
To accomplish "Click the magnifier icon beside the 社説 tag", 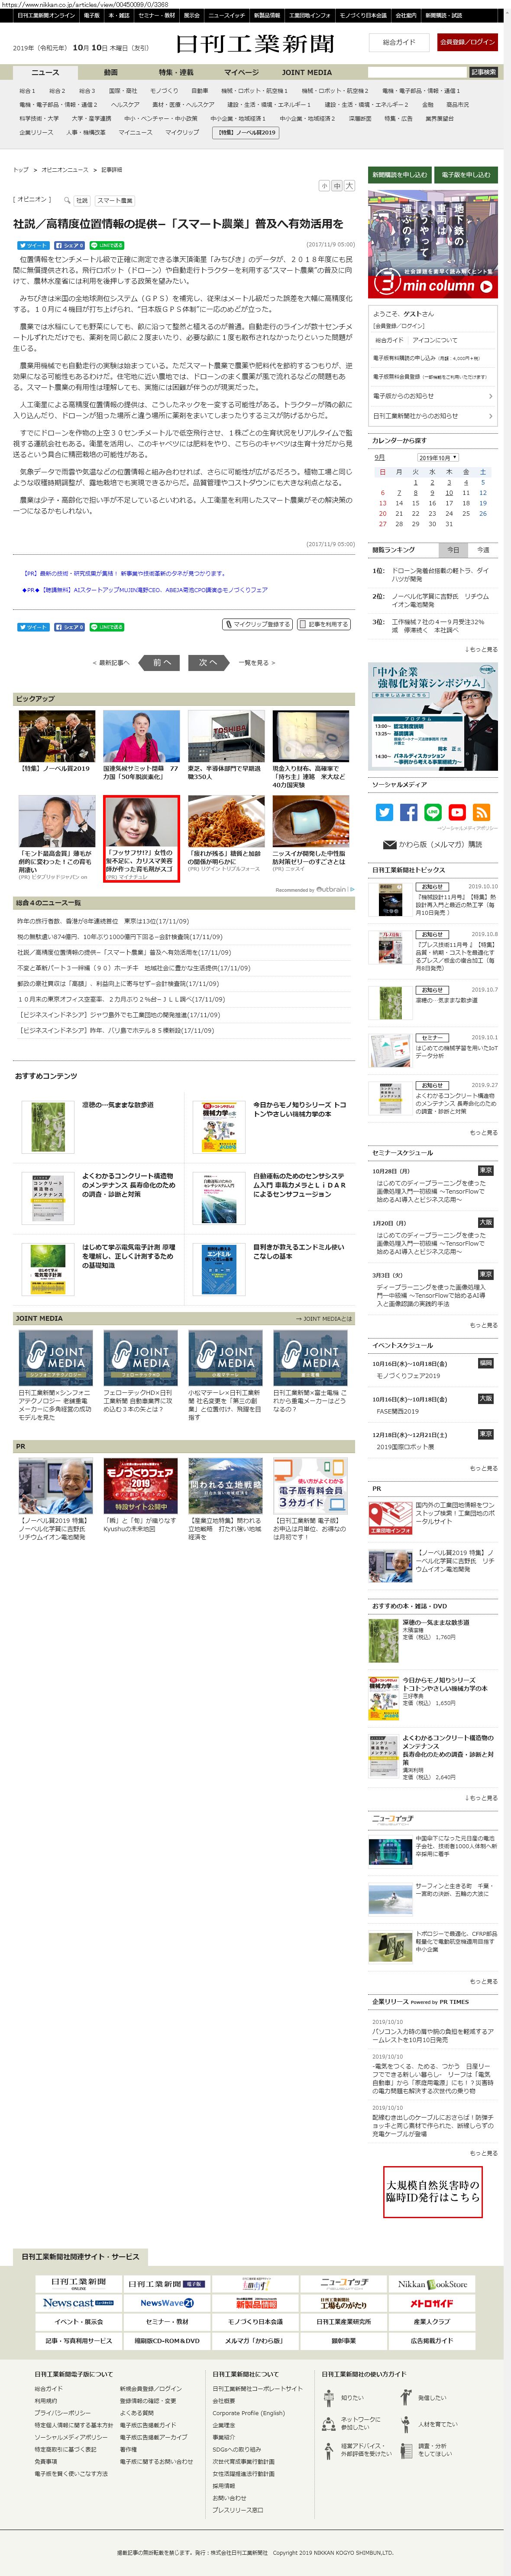I will tap(67, 200).
